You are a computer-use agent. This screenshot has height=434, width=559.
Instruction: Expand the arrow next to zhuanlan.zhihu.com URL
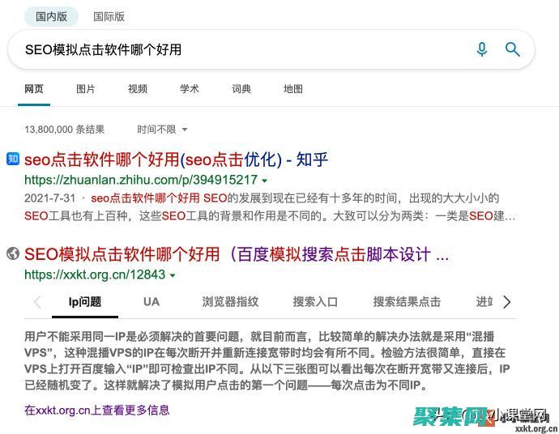(x=265, y=181)
